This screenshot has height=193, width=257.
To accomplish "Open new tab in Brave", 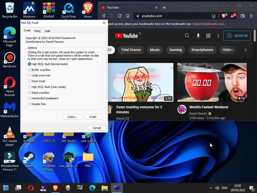I will click(x=164, y=8).
